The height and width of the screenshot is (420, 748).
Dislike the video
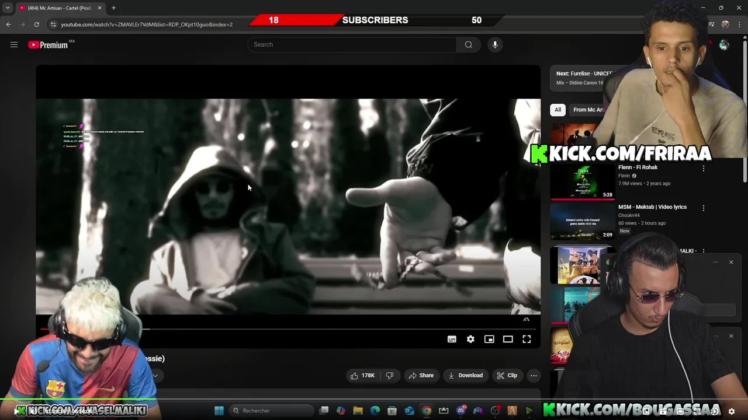click(390, 376)
